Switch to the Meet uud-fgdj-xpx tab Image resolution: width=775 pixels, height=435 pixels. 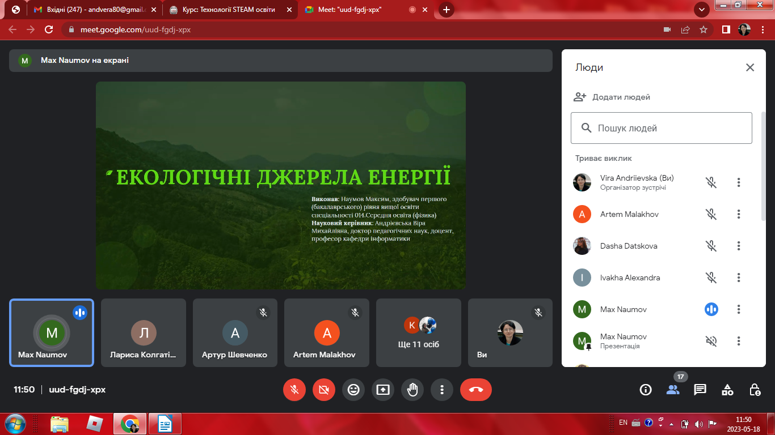366,10
